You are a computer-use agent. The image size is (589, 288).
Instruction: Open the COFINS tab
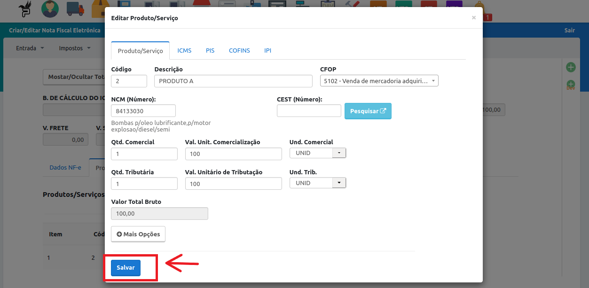point(239,50)
